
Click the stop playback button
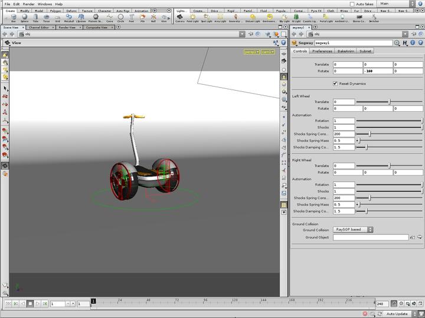point(30,304)
